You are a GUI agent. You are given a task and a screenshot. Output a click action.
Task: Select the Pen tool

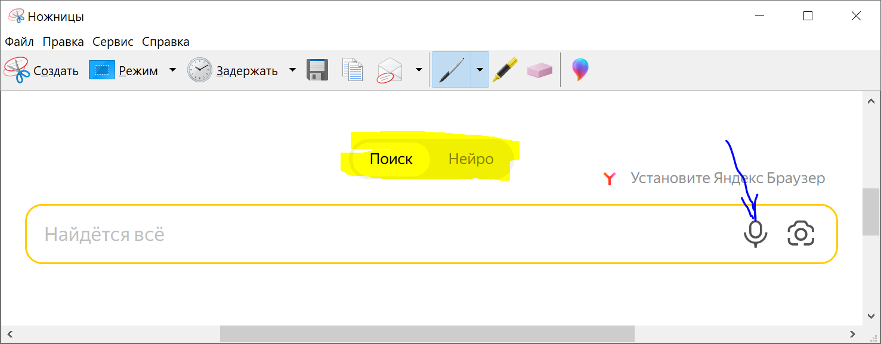click(x=452, y=70)
